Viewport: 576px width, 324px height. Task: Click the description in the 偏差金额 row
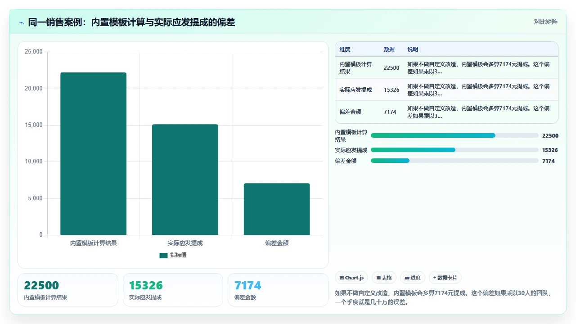click(478, 112)
